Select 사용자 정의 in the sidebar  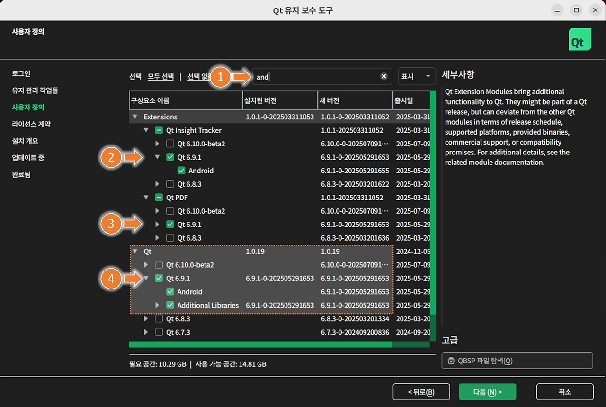[x=28, y=107]
